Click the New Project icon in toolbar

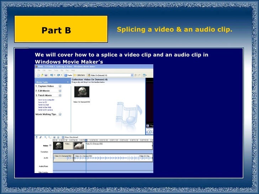pos(38,75)
